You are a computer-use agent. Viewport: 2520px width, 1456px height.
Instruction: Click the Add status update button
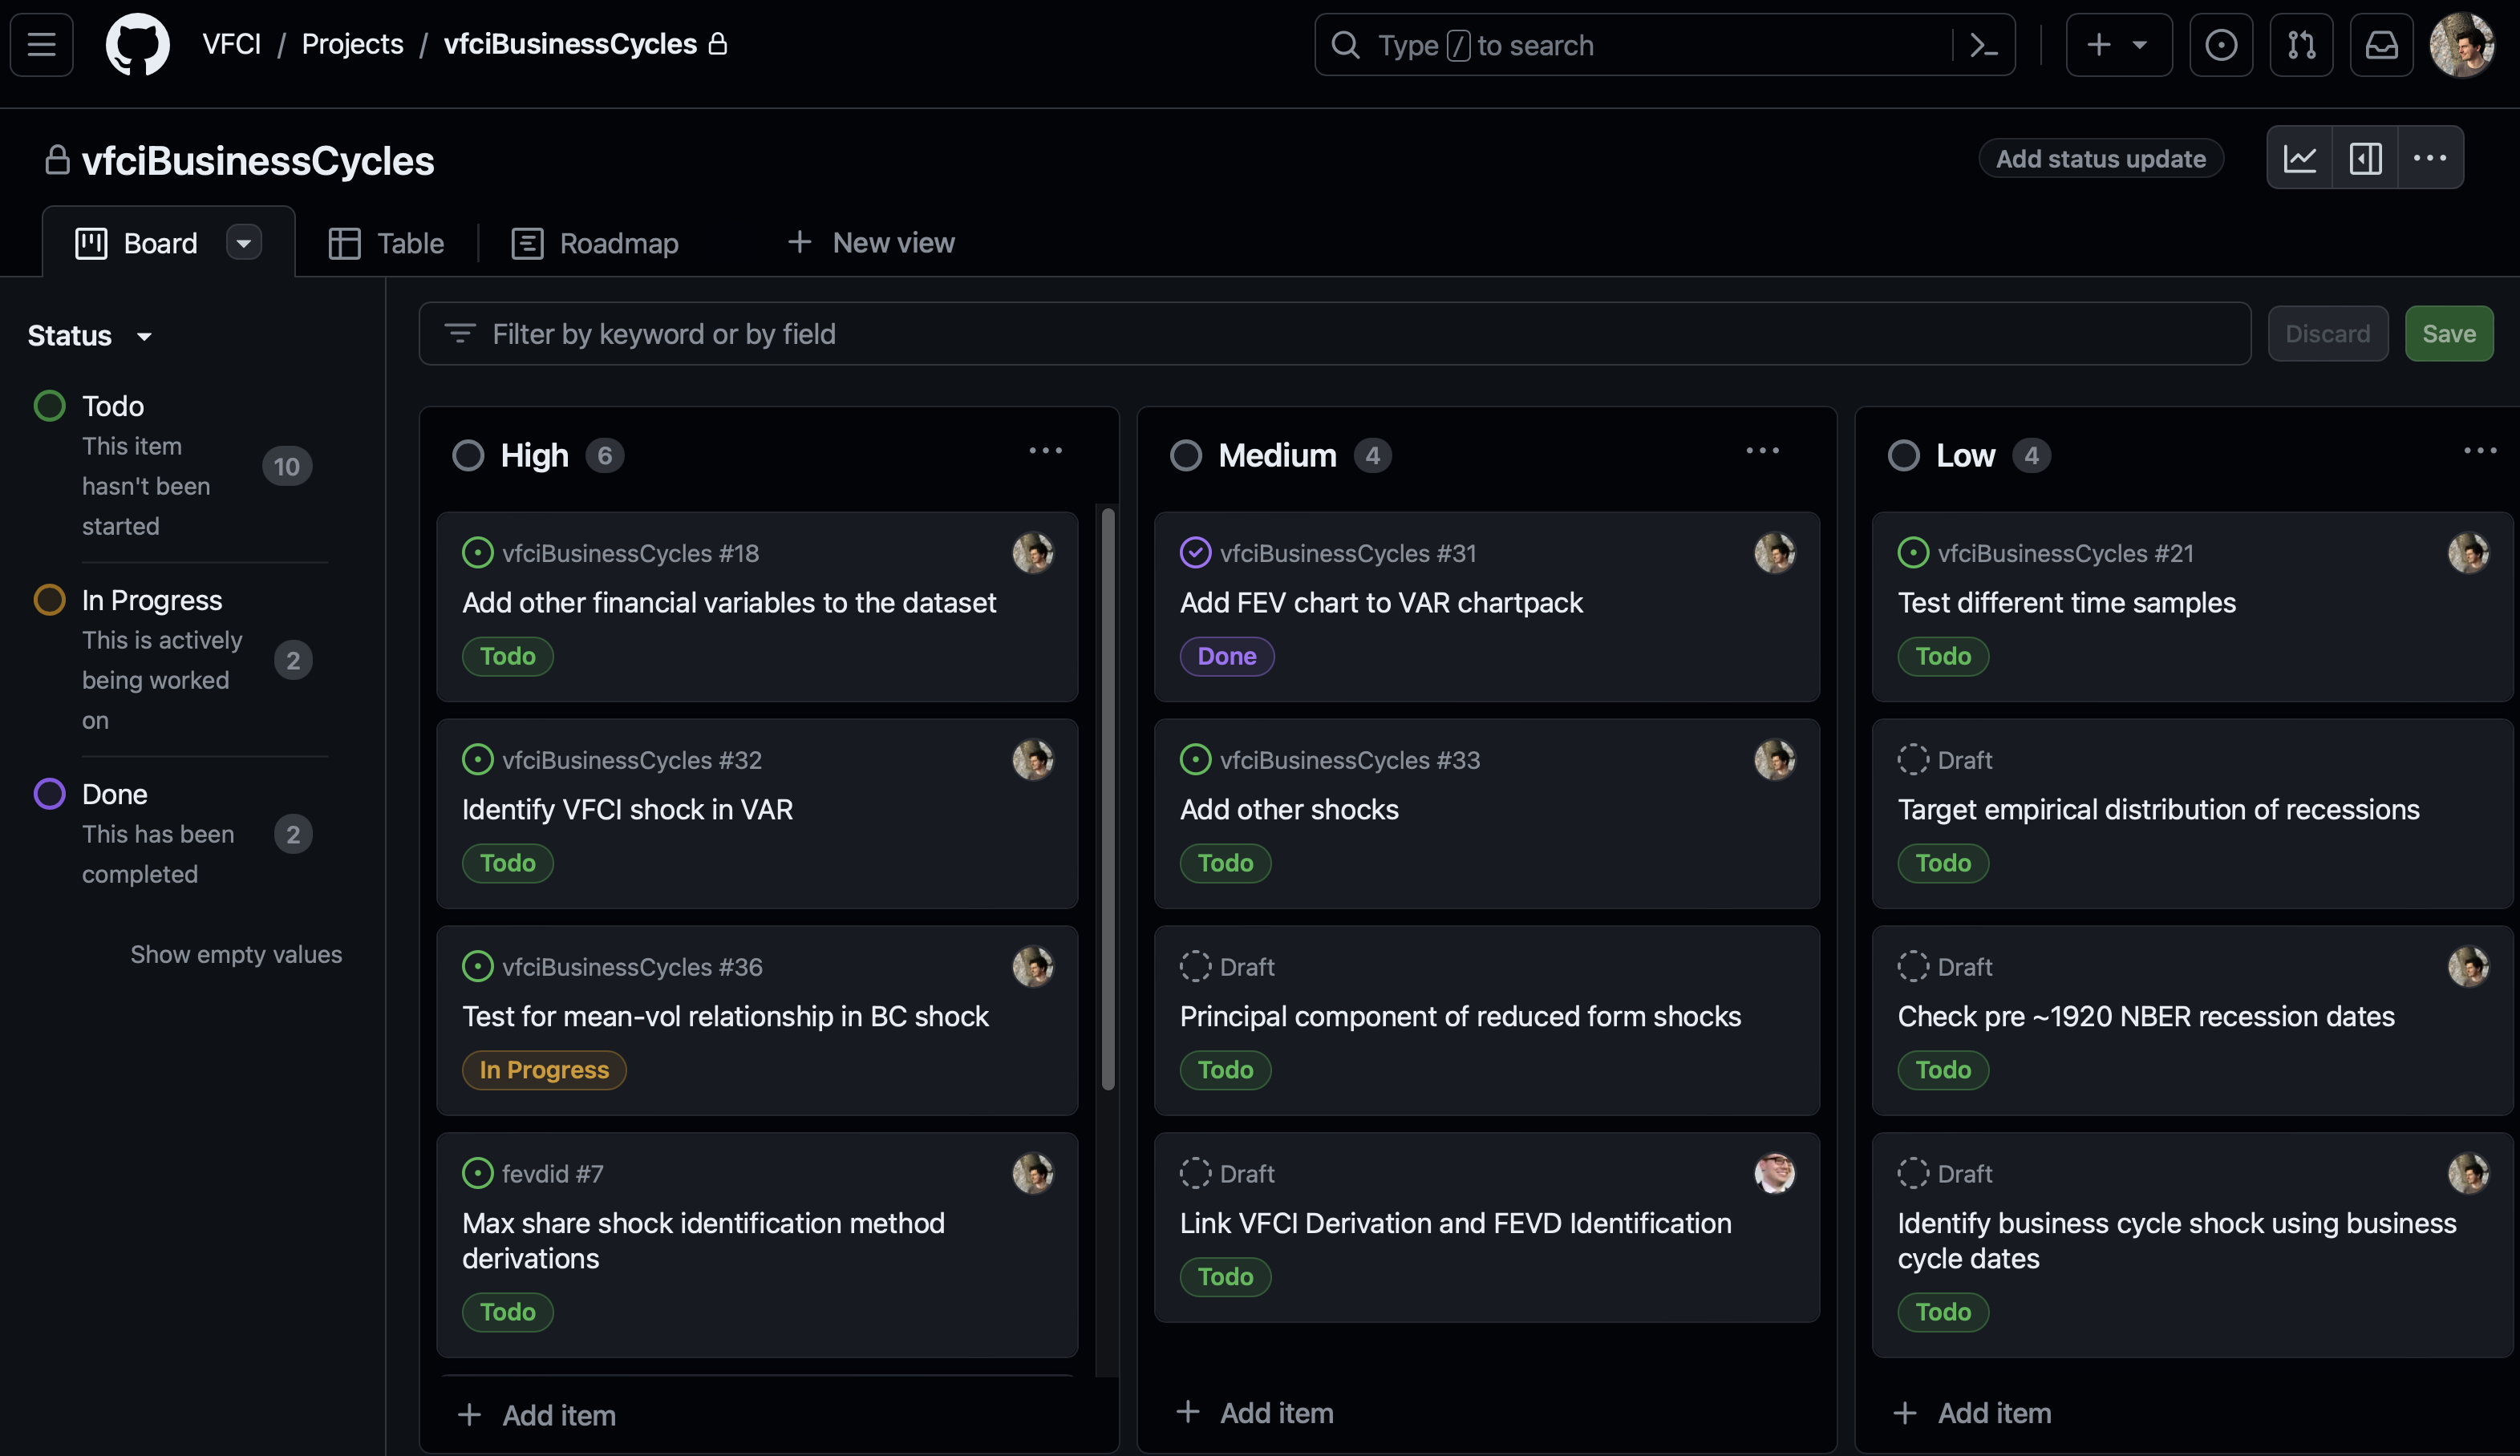2100,159
